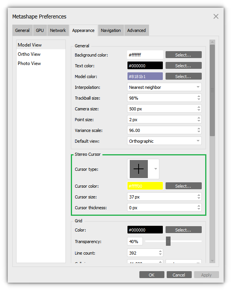The width and height of the screenshot is (231, 290).
Task: Increase Variance scale with up arrow
Action: (199, 128)
